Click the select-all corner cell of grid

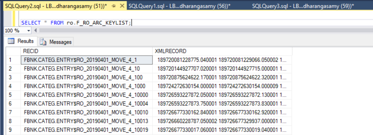(x=13, y=51)
